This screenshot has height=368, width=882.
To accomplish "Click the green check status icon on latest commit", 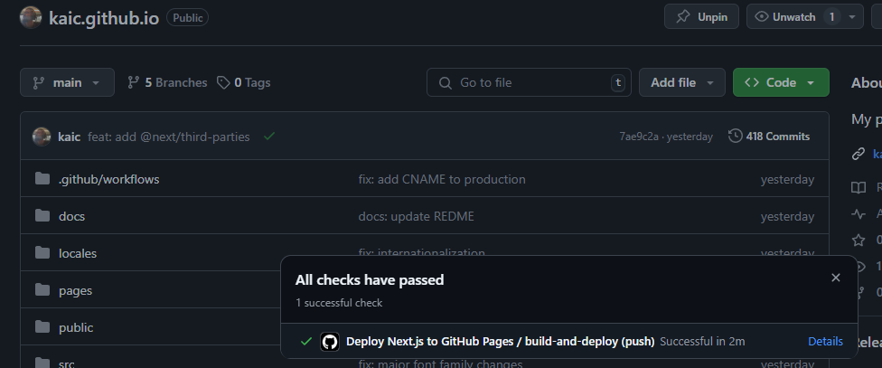I will [x=269, y=136].
